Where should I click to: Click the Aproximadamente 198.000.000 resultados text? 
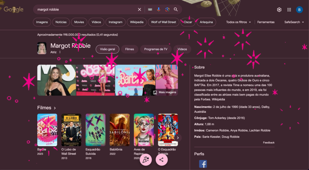pos(78,35)
